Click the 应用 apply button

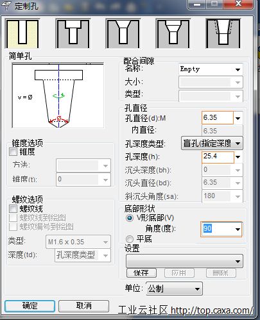pos(179,273)
